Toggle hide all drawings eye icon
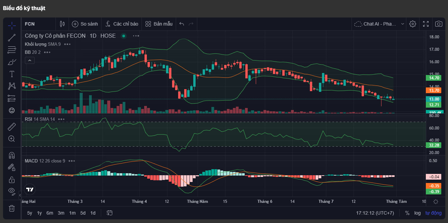448x223 pixels. pyautogui.click(x=12, y=191)
